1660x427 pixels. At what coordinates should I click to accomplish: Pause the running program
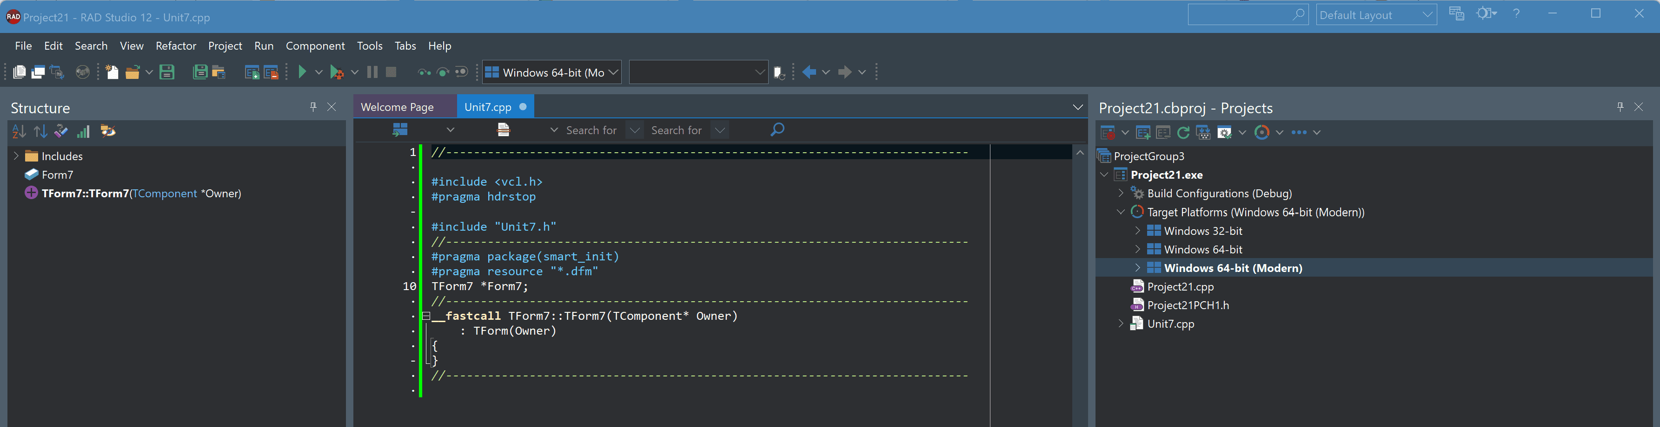(372, 72)
